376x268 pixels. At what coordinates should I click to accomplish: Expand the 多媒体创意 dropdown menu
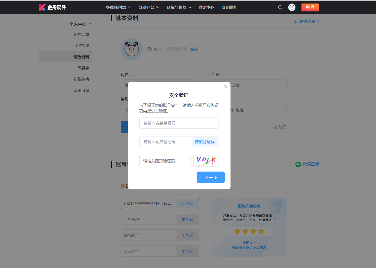click(118, 7)
